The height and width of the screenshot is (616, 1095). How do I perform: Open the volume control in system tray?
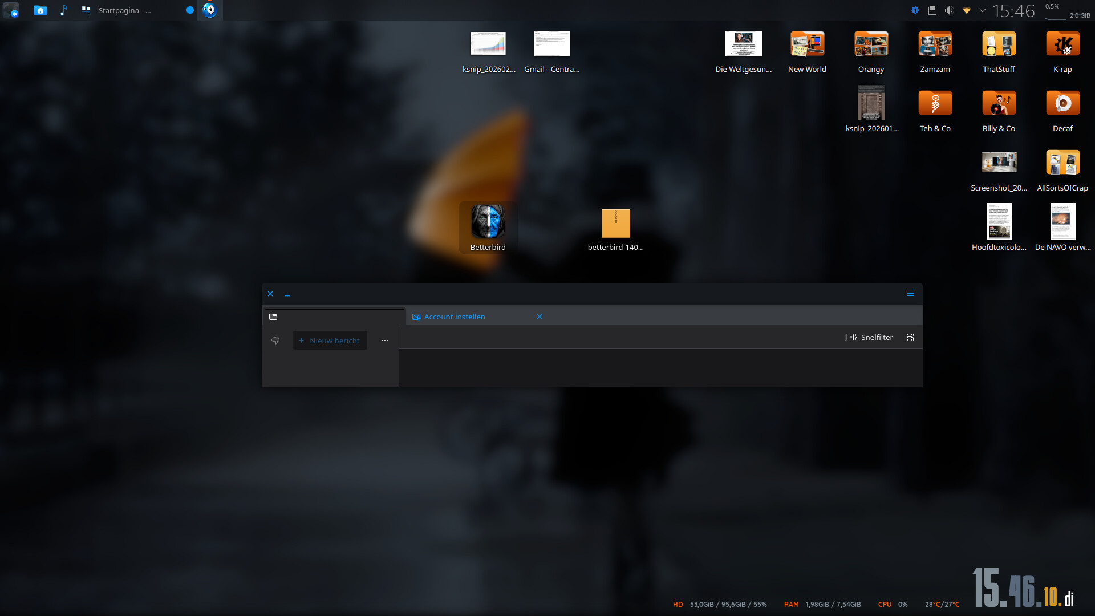click(x=949, y=10)
